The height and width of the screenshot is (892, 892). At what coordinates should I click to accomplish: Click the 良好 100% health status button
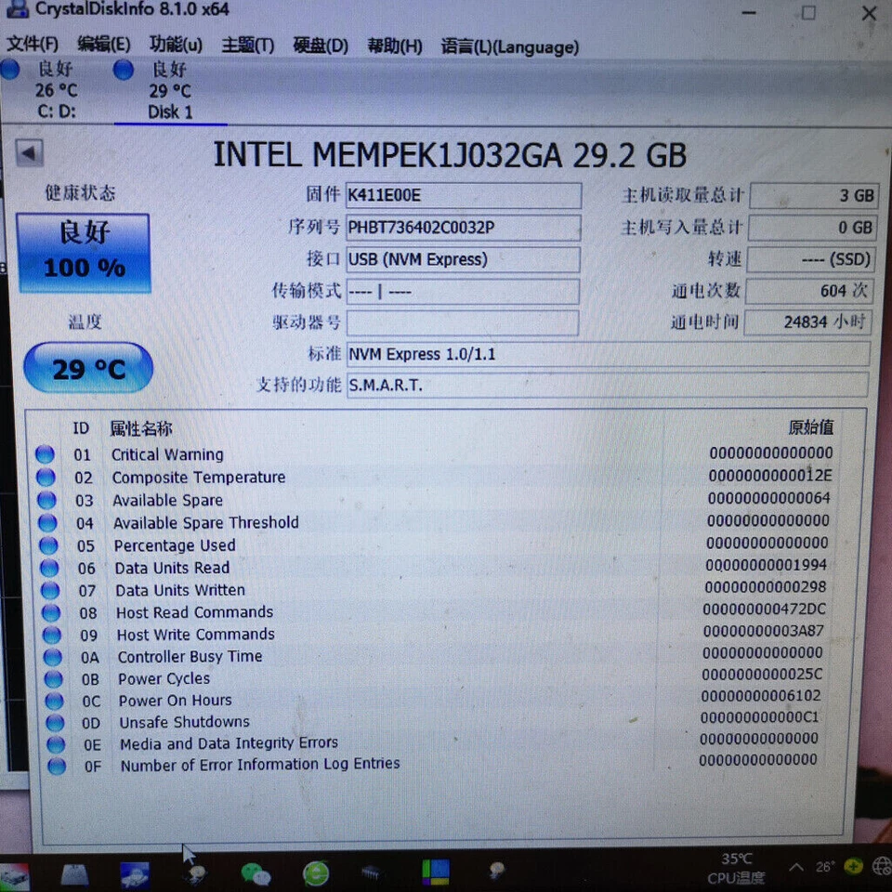coord(83,253)
